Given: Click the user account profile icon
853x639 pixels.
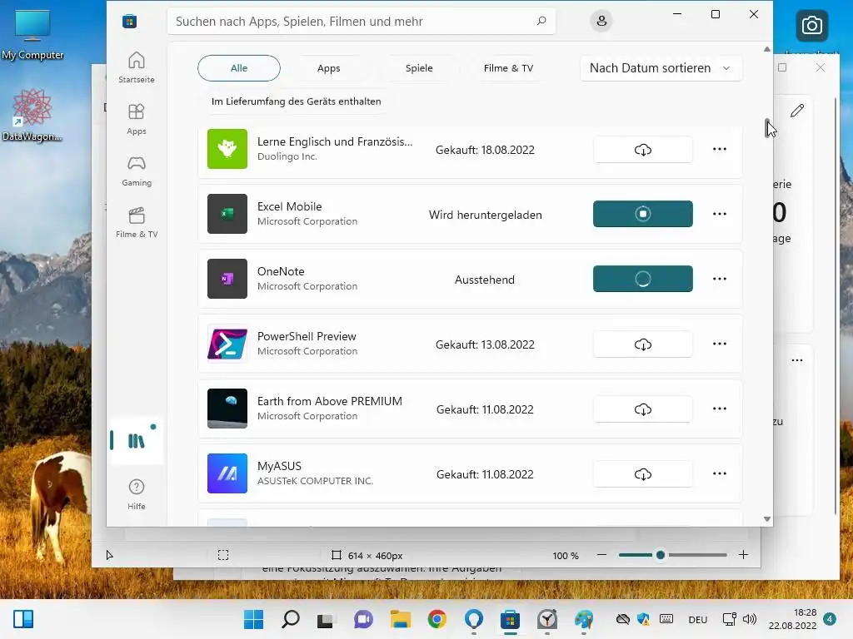Looking at the screenshot, I should pyautogui.click(x=601, y=21).
